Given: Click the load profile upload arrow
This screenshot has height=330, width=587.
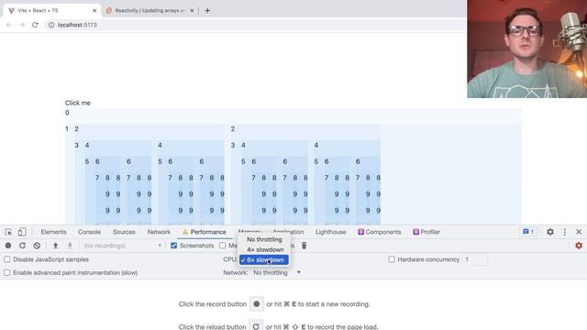Looking at the screenshot, I should pos(55,246).
